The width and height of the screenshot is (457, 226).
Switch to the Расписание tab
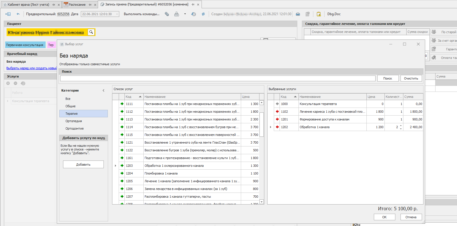(x=77, y=5)
